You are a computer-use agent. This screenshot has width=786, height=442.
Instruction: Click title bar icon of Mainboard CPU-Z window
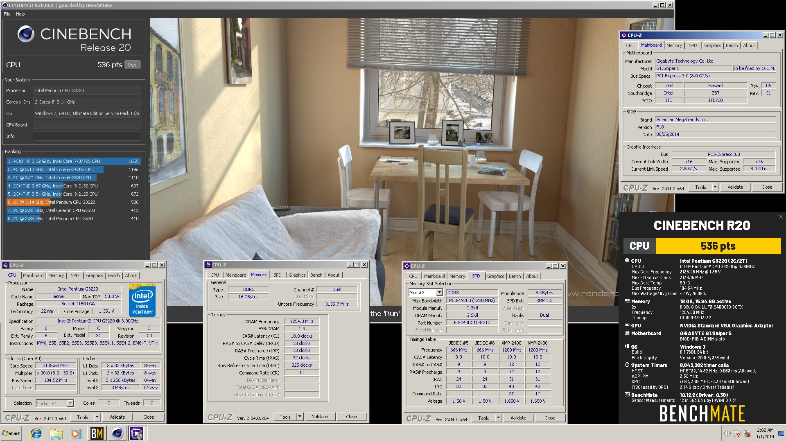tap(624, 35)
